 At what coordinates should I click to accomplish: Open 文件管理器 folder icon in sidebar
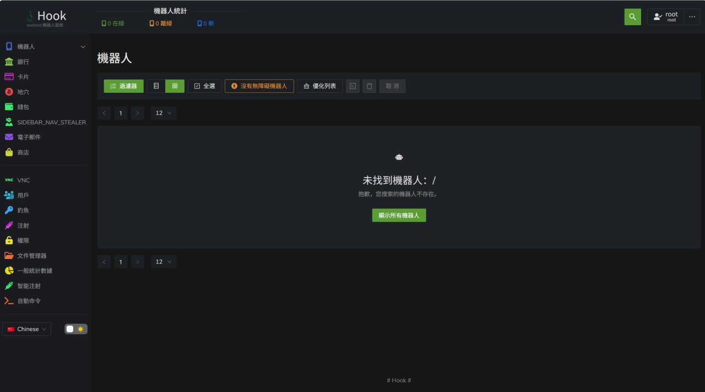[9, 256]
